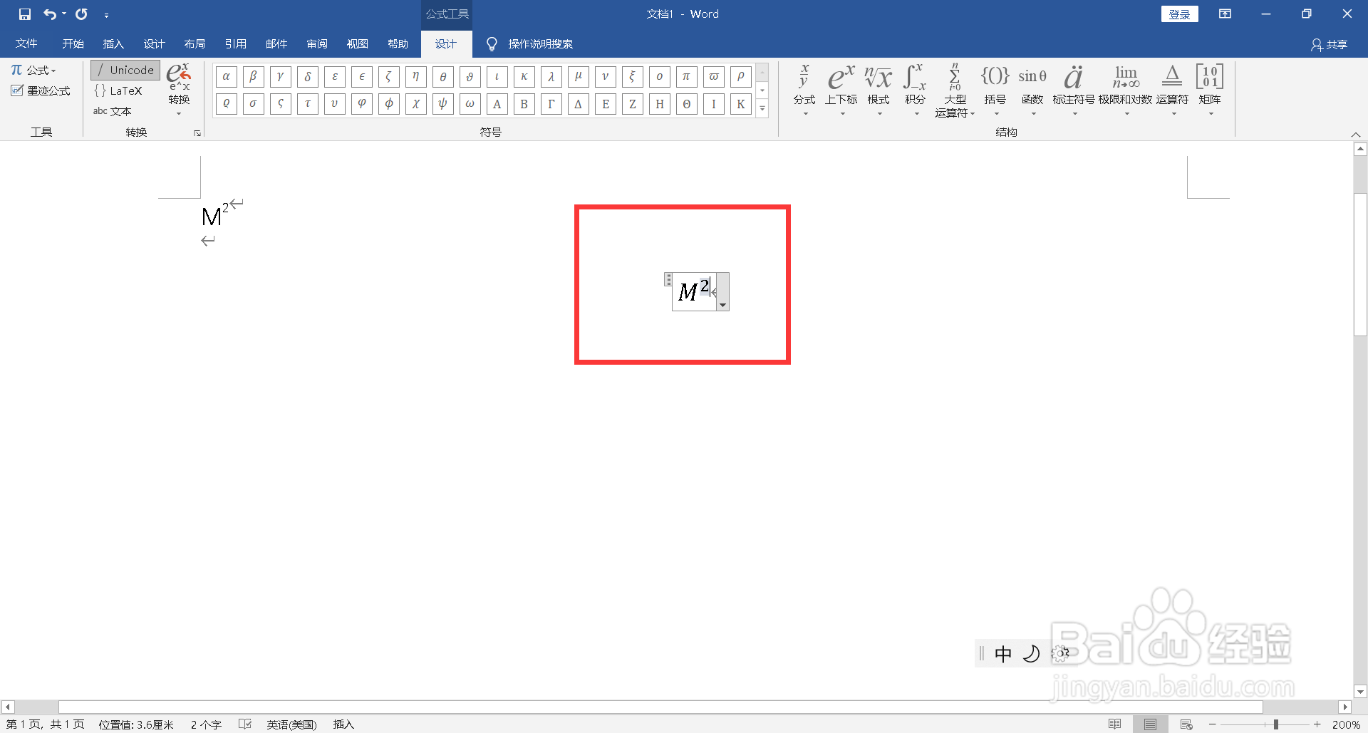
Task: Collapse the ribbon with the chevron
Action: click(1356, 134)
